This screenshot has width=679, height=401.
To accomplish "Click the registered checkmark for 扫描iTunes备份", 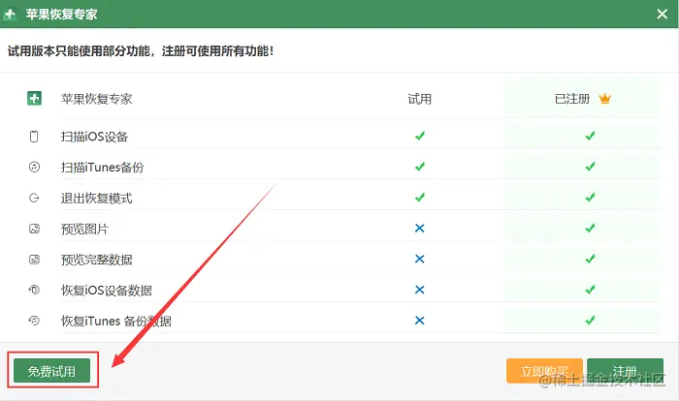I will 590,167.
